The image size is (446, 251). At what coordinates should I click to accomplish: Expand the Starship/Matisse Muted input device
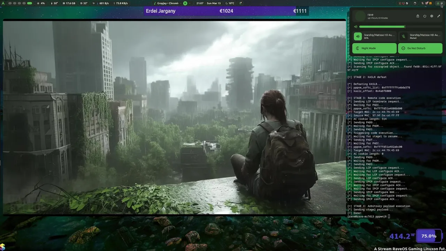(425, 36)
